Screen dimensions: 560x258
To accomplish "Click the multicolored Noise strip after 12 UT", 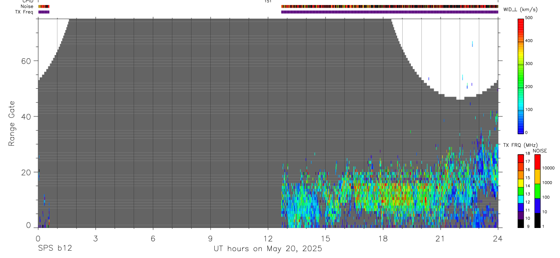I will tap(389, 6).
